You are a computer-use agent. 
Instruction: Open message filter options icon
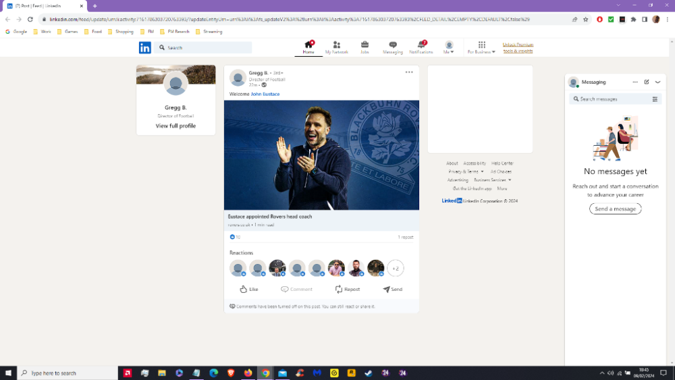pyautogui.click(x=655, y=99)
